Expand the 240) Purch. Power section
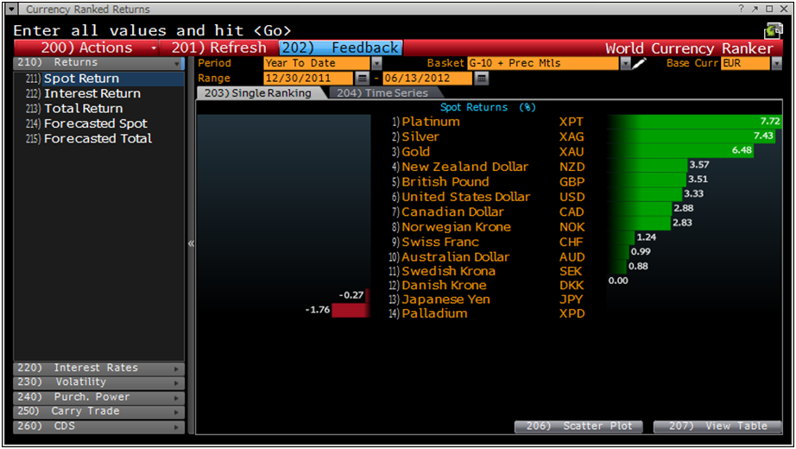The width and height of the screenshot is (796, 449). point(98,396)
